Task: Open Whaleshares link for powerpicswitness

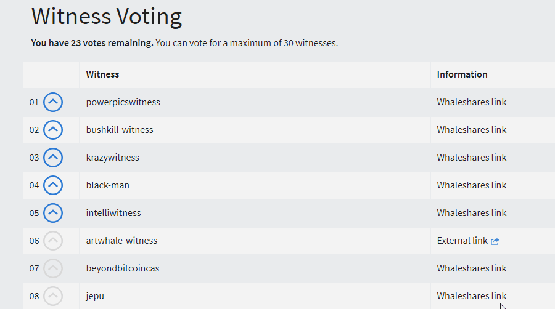Action: [x=472, y=102]
